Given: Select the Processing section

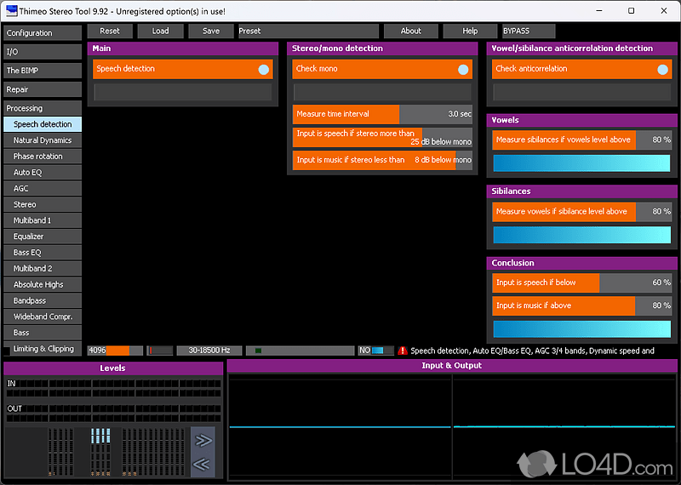Looking at the screenshot, I should [x=43, y=108].
